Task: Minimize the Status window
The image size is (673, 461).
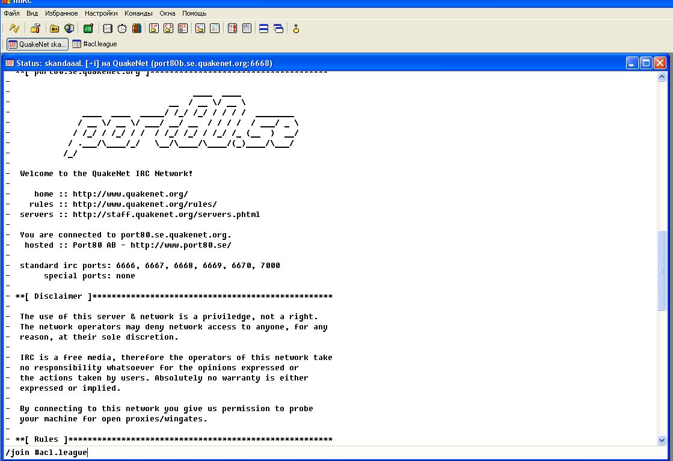Action: click(x=632, y=64)
